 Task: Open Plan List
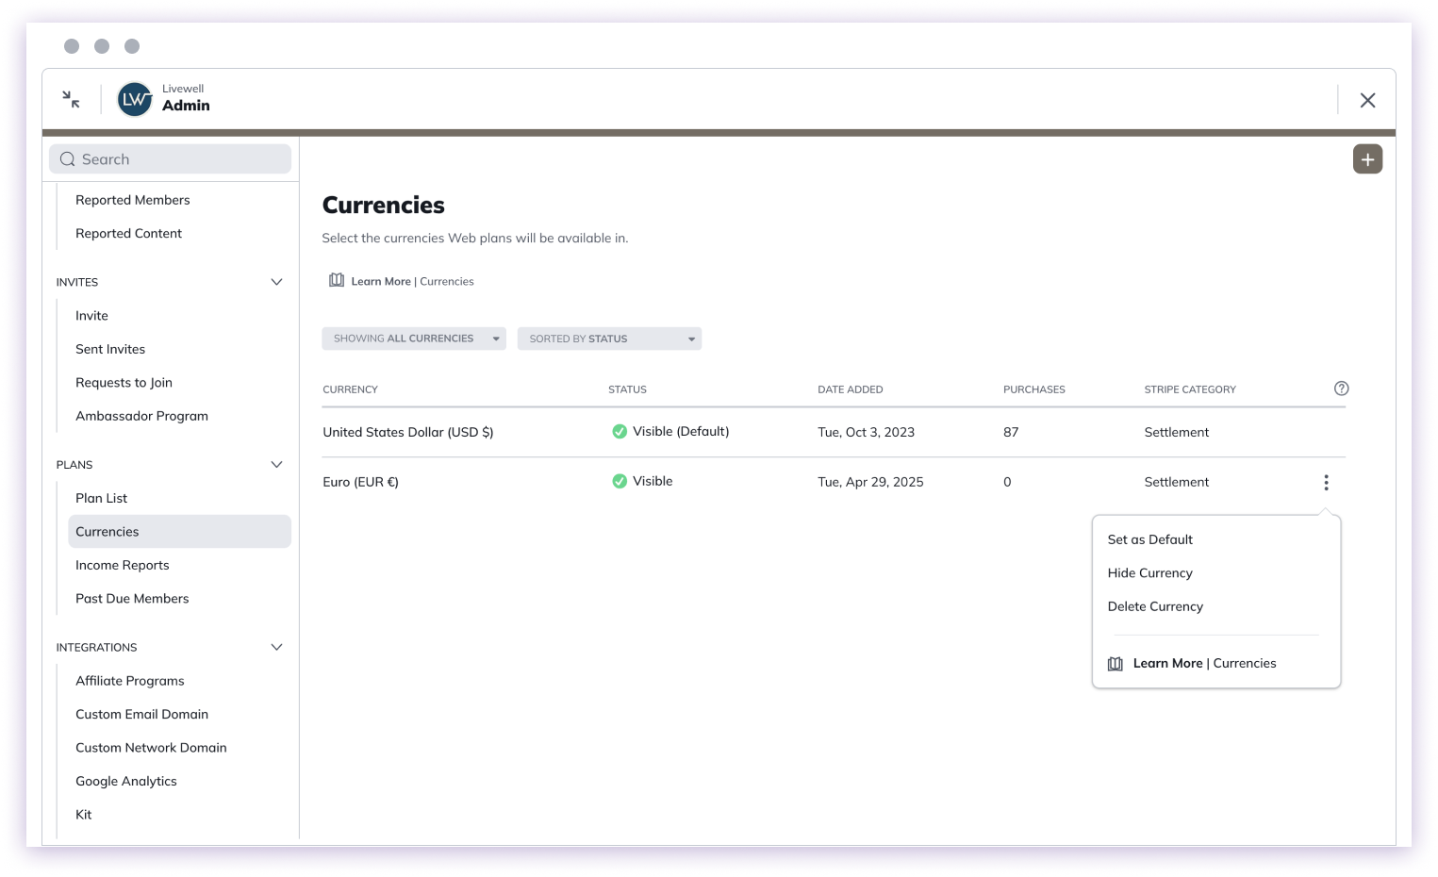(x=101, y=498)
